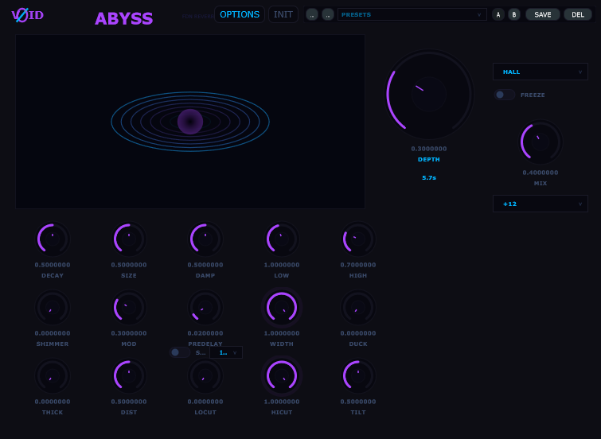Click the ".." button beside the INIT button
Screen dimensions: 601x439
coord(312,15)
